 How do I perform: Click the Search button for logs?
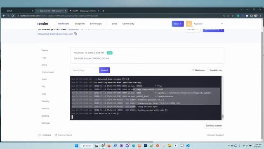[x=104, y=70]
